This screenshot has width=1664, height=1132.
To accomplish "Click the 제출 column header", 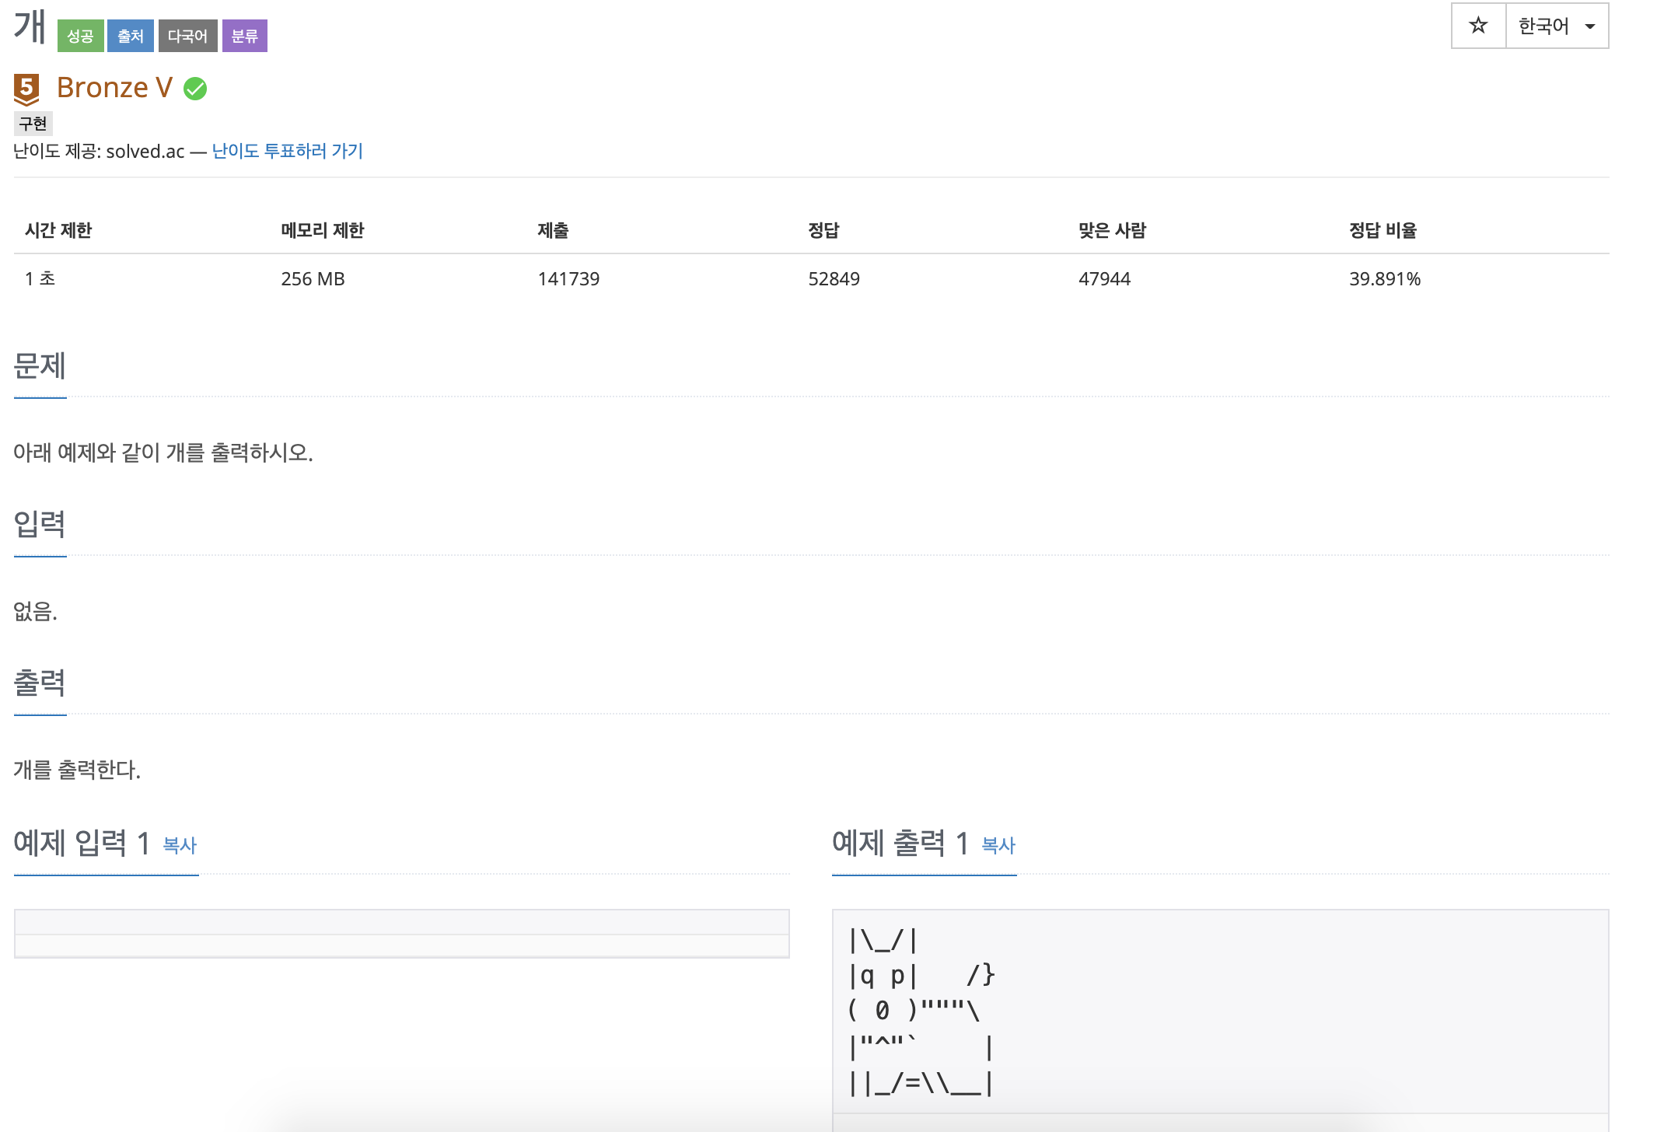I will pos(553,230).
